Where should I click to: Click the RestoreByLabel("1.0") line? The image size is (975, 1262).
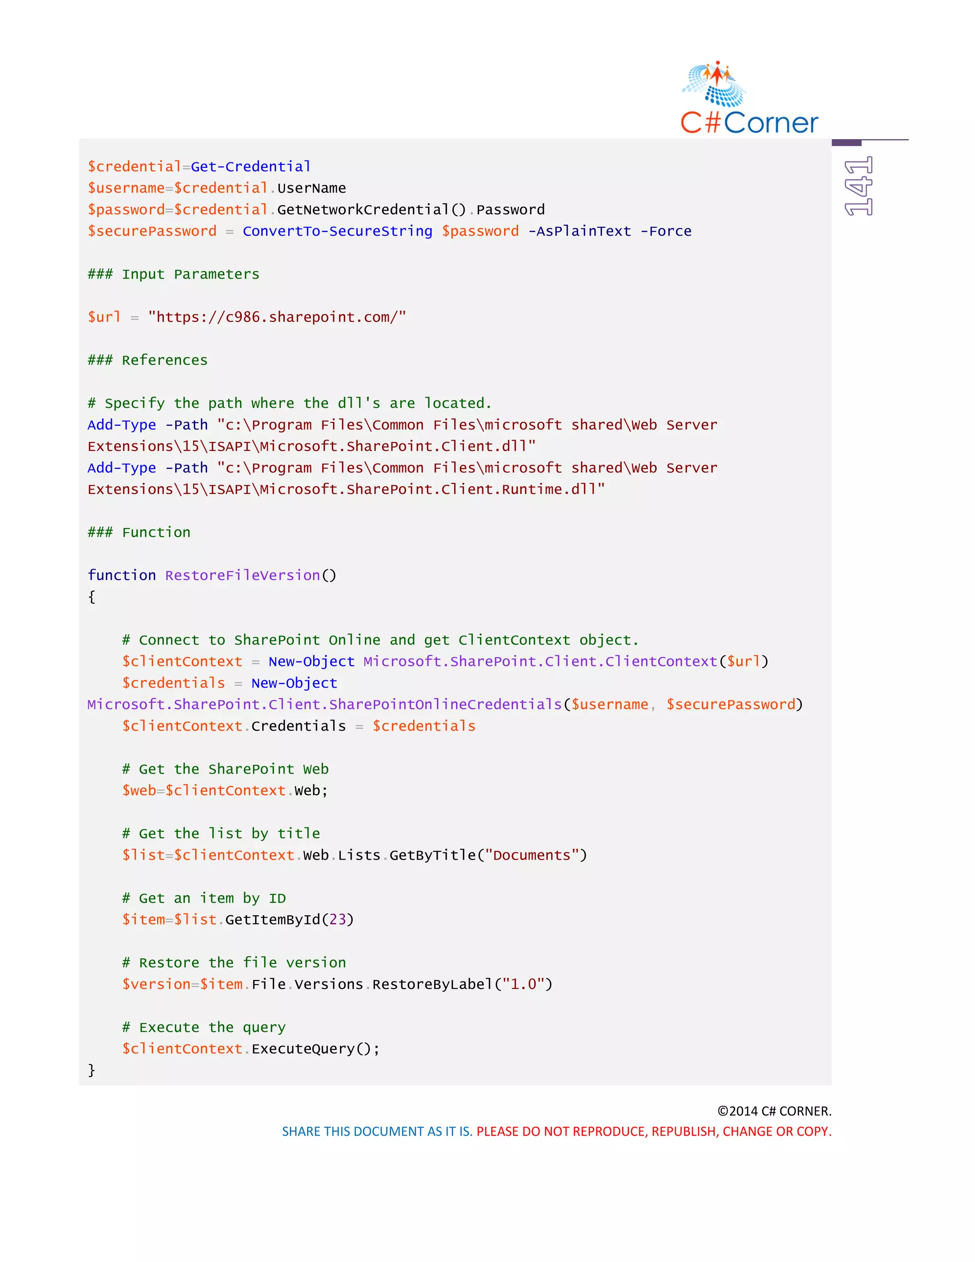click(338, 985)
